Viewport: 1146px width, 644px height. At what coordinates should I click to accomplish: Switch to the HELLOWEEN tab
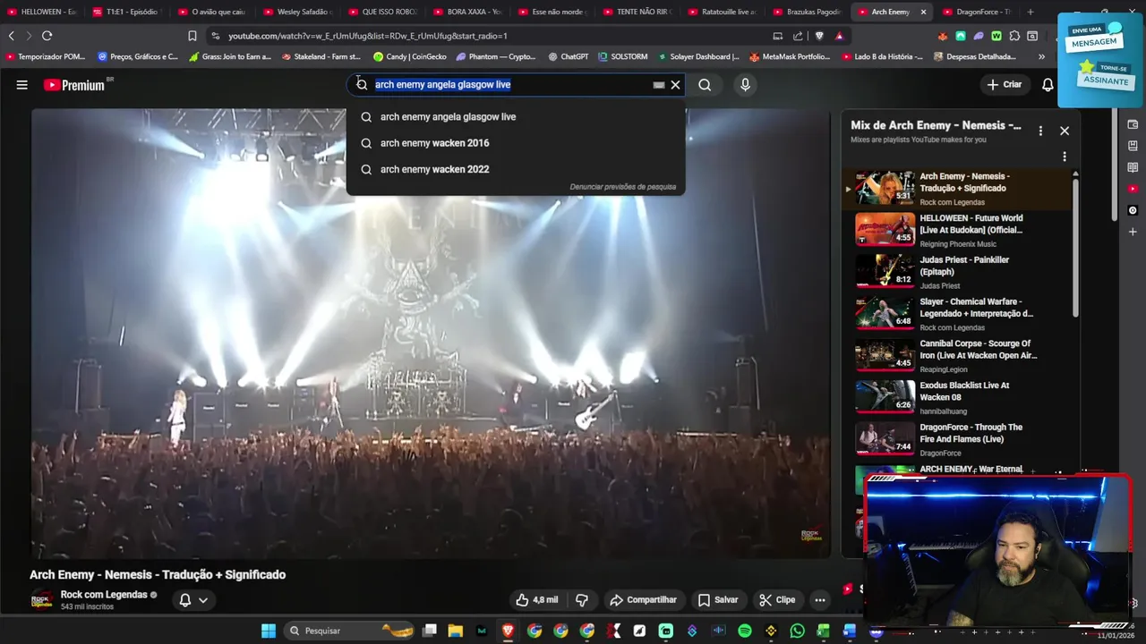tap(42, 12)
